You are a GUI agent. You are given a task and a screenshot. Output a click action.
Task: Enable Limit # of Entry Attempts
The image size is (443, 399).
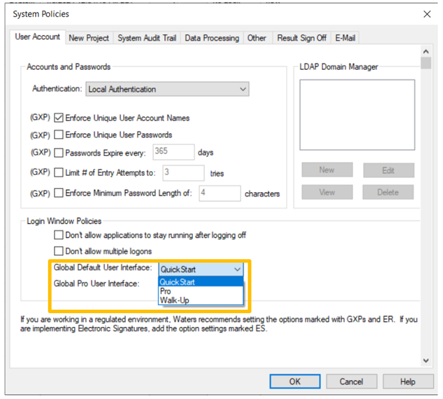point(59,173)
